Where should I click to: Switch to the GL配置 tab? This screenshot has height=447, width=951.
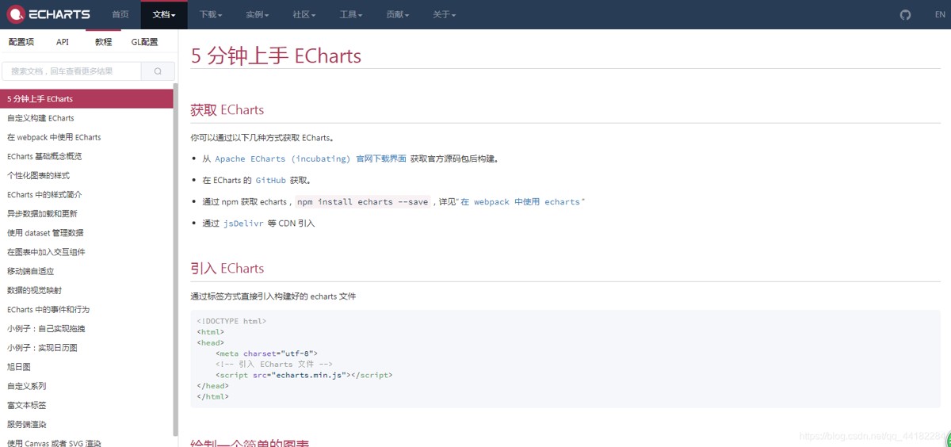click(144, 42)
